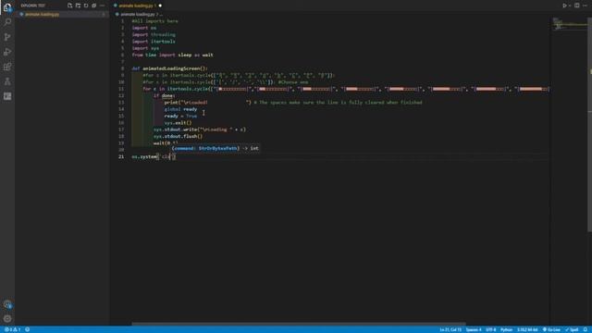Click Python interpreter version status item
Viewport: 592px width, 333px height.
coord(527,329)
